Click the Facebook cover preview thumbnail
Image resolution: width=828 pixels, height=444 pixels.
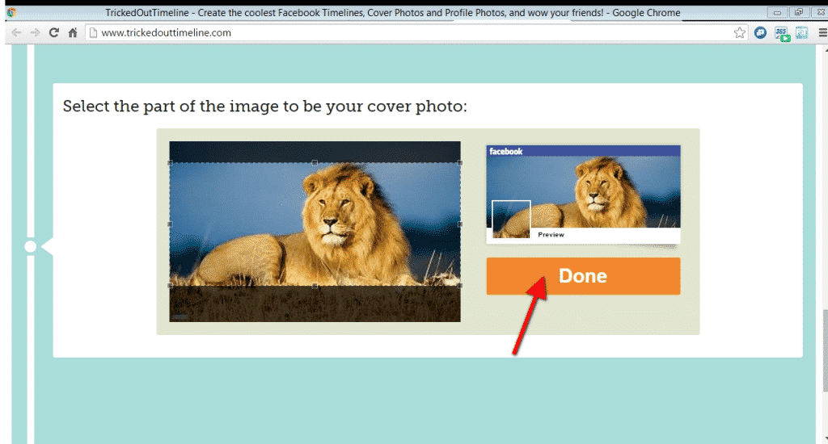(x=583, y=194)
